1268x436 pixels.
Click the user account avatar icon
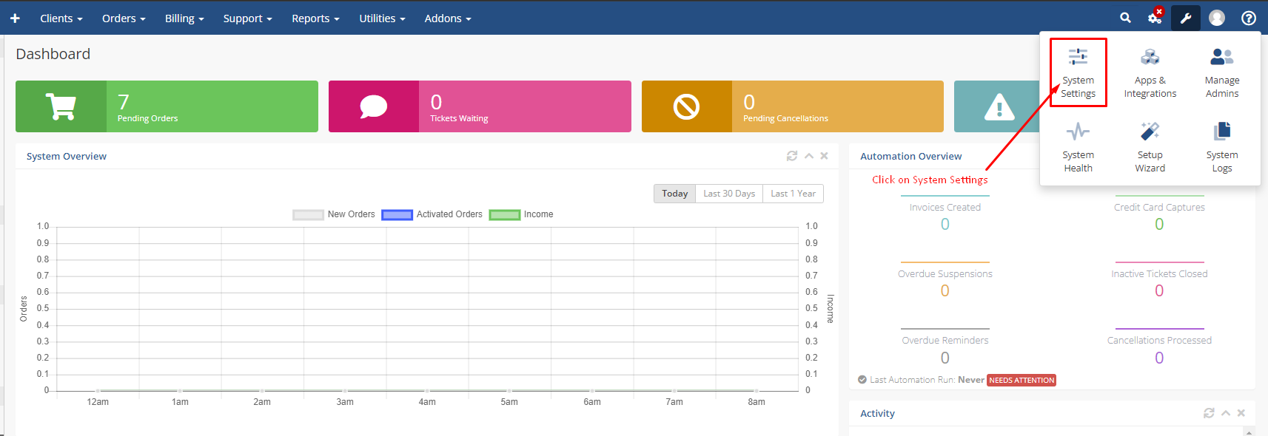pos(1217,18)
